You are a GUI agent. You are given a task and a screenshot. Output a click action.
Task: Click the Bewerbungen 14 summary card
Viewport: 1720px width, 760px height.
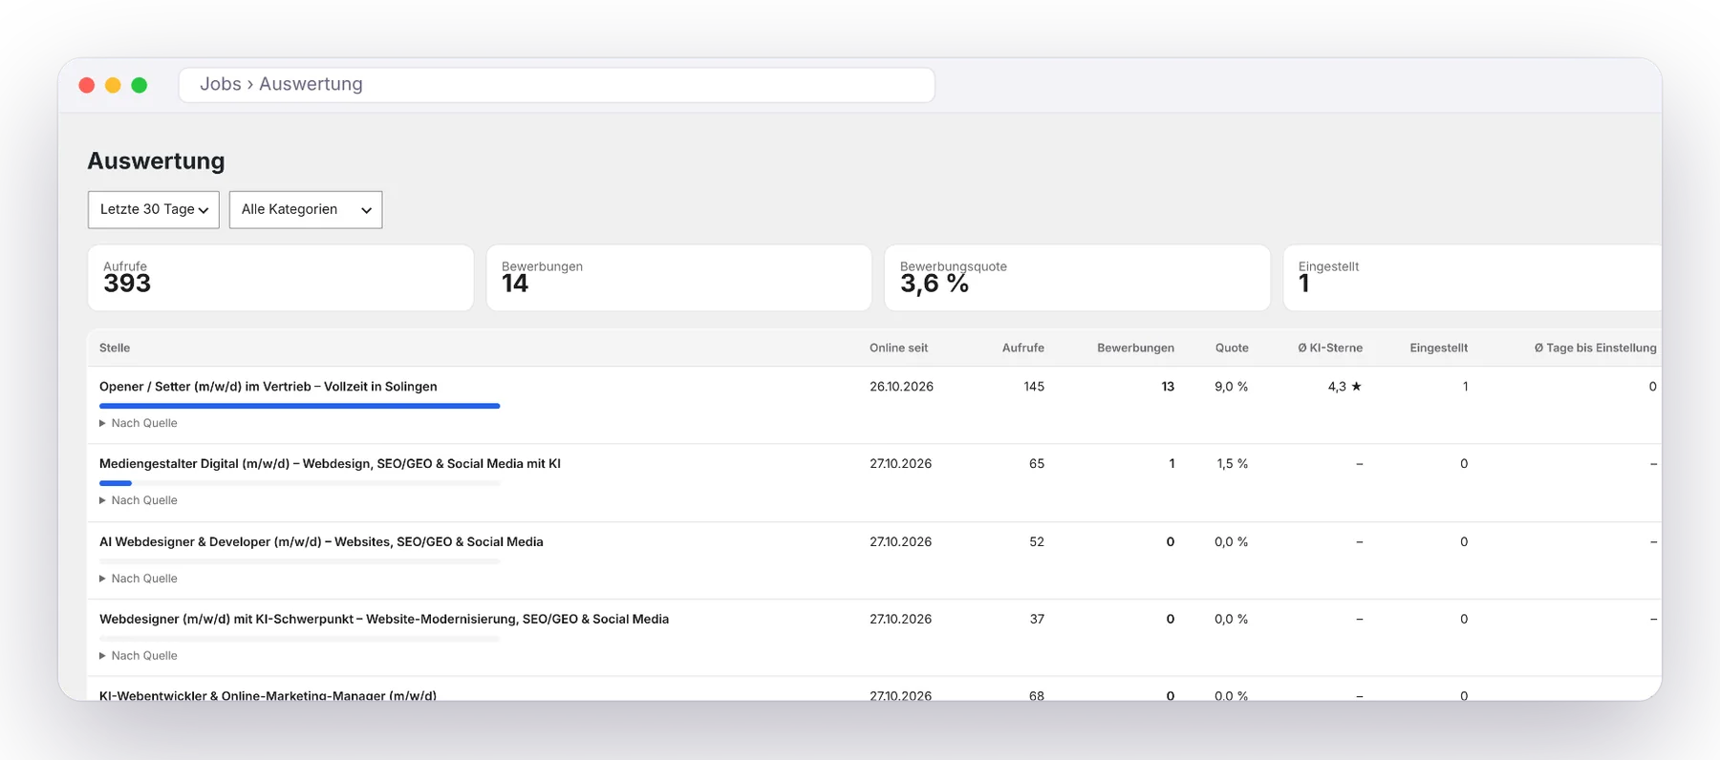tap(678, 278)
